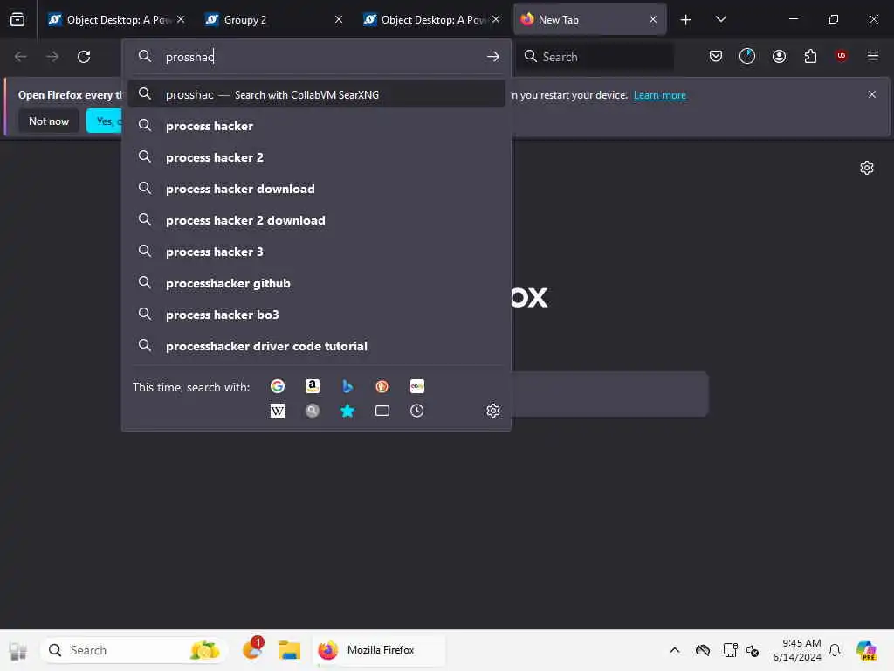Close the Groupy 2 tab
The width and height of the screenshot is (894, 671).
click(339, 20)
